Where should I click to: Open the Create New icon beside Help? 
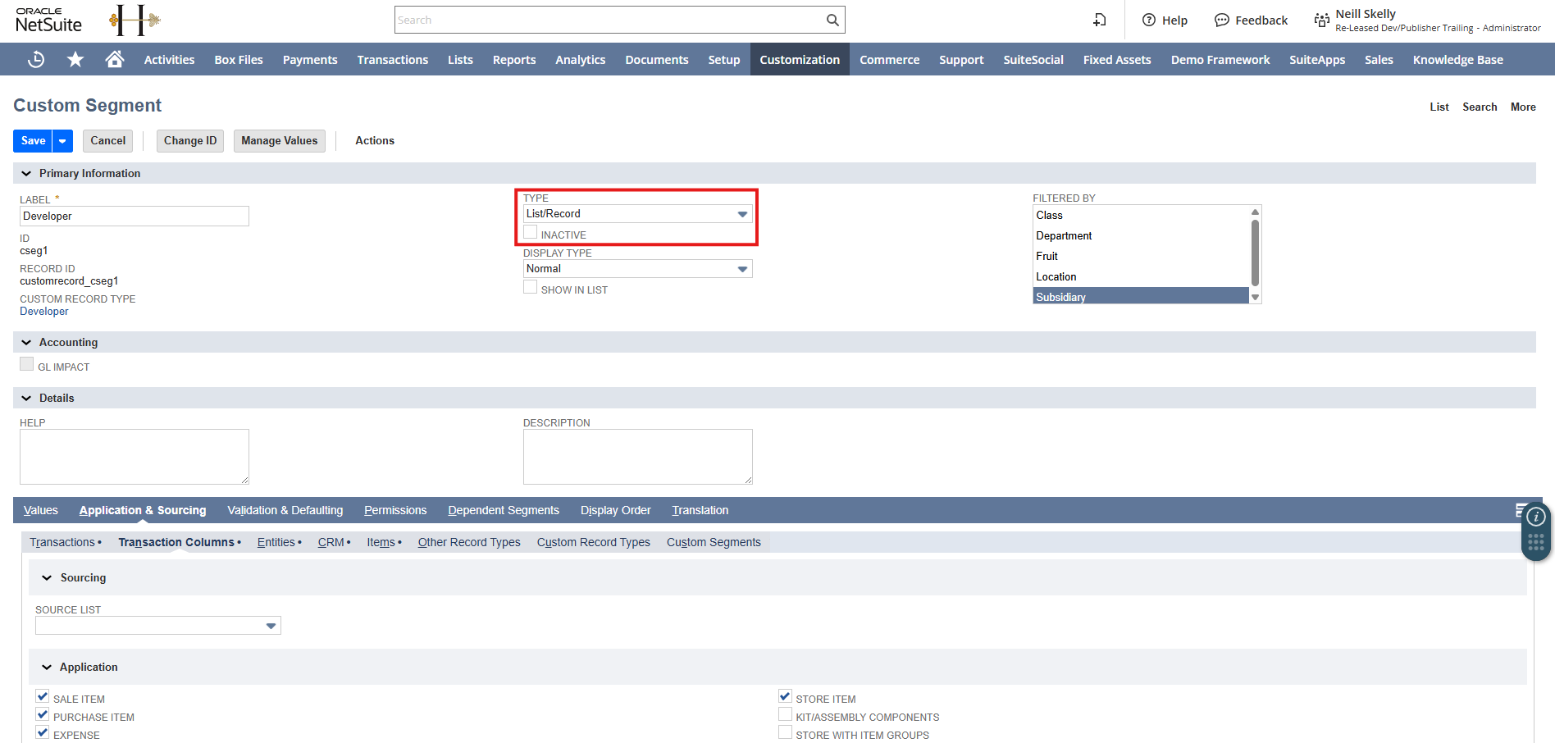(x=1100, y=20)
